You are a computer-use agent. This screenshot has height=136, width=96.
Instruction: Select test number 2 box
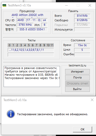17,45
